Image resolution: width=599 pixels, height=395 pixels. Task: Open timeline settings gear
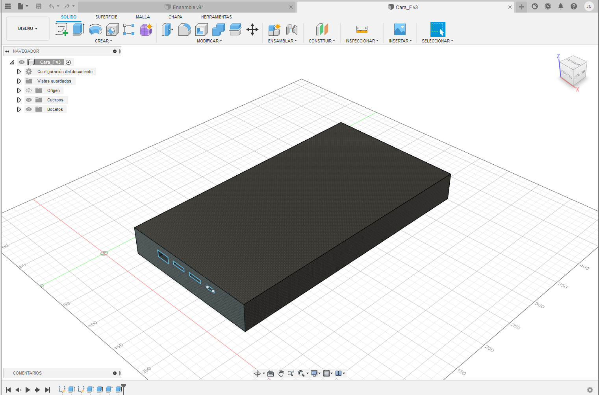point(590,389)
